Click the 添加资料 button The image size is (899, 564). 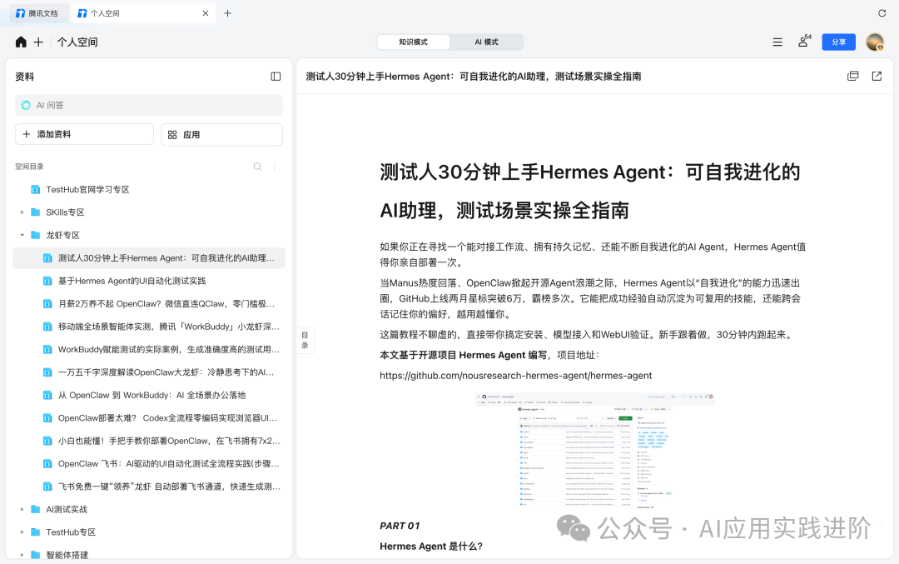(84, 134)
